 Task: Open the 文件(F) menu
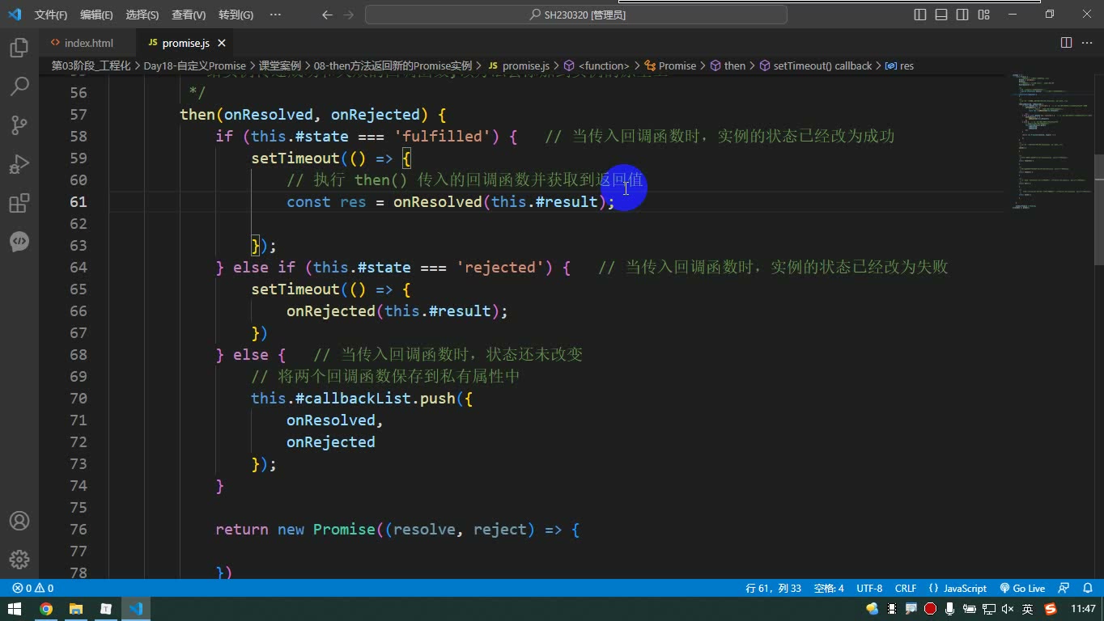tap(51, 15)
